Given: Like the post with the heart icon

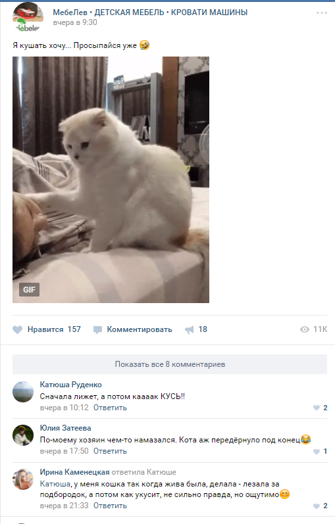Looking at the screenshot, I should [x=17, y=330].
